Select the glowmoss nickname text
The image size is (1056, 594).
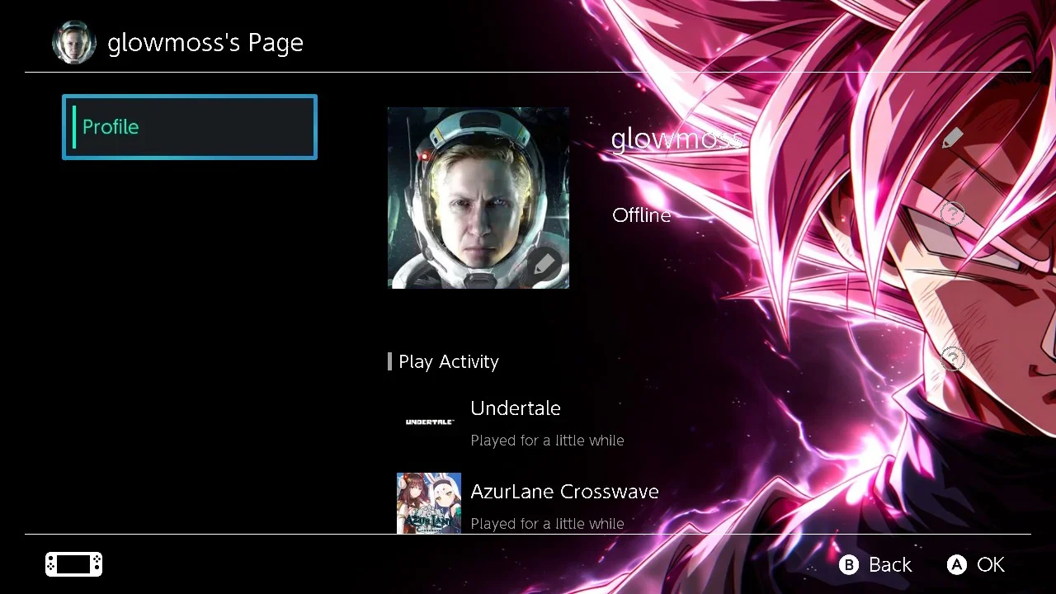[x=676, y=139]
